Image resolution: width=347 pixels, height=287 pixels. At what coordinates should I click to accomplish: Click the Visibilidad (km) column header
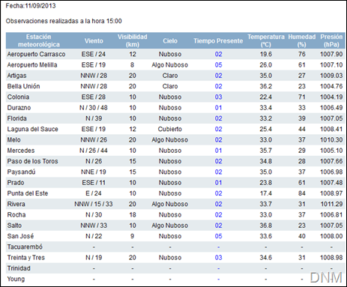133,40
